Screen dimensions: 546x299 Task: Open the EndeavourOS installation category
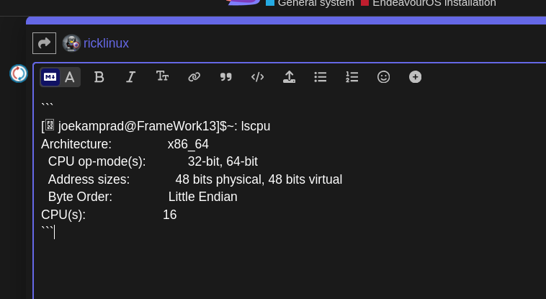click(x=434, y=4)
